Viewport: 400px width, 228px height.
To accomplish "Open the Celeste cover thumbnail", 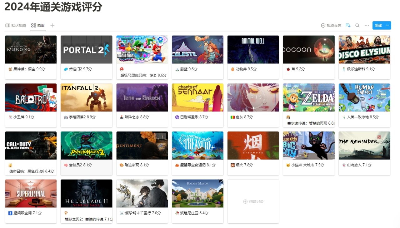I will (197, 49).
